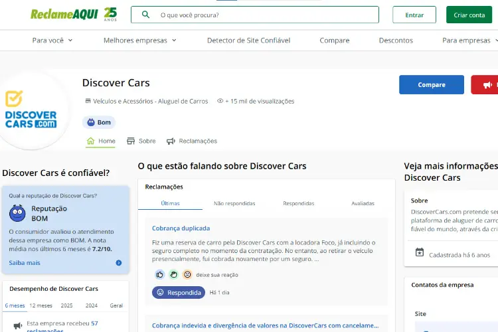Image resolution: width=498 pixels, height=332 pixels.
Task: Click the storefront icon in Sobre tab
Action: [131, 141]
